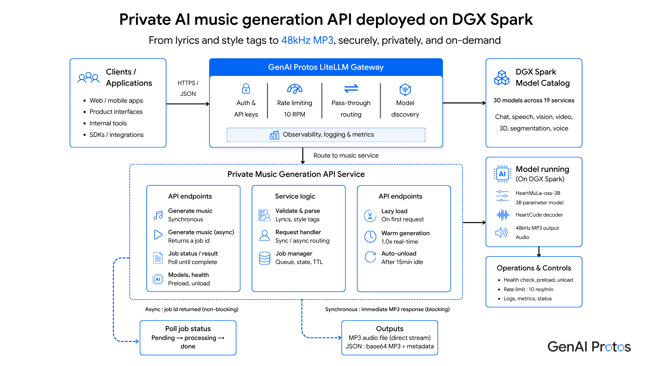This screenshot has height=366, width=652.
Task: Click the 'Sync / async routing' text
Action: (302, 241)
